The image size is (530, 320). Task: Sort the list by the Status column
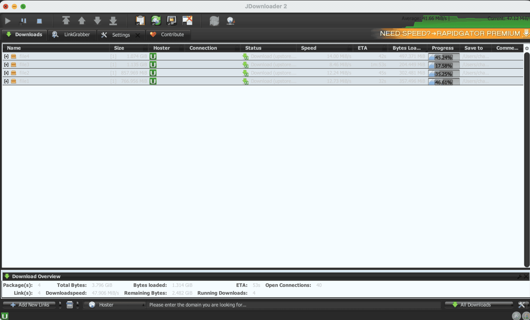point(269,48)
